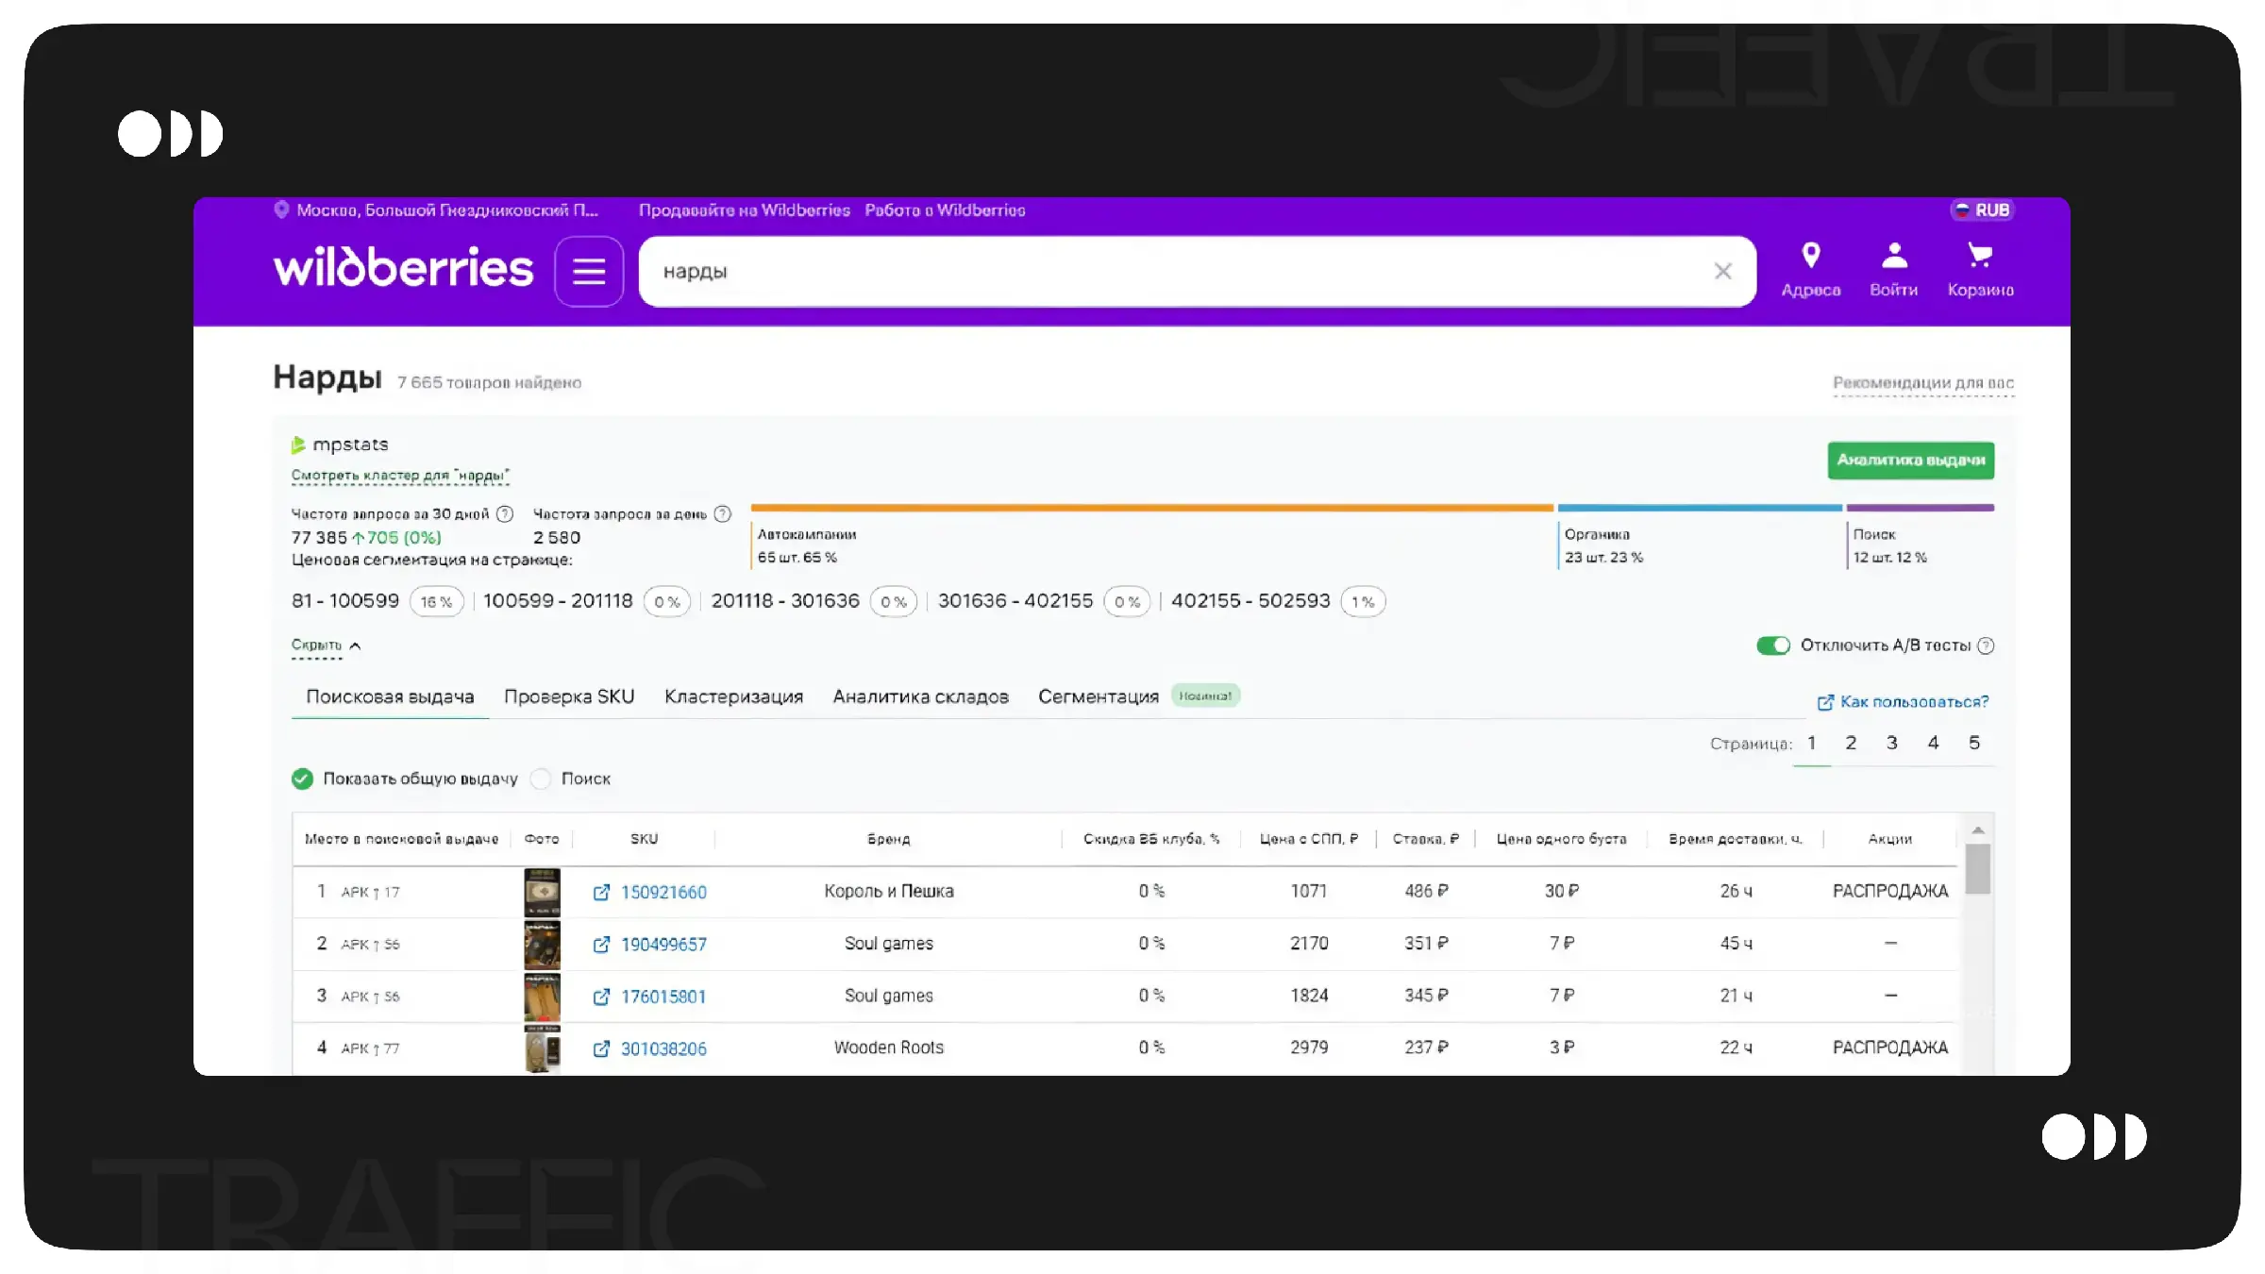Open the external link icon for SKU 150921660
The height and width of the screenshot is (1274, 2265).
601,892
